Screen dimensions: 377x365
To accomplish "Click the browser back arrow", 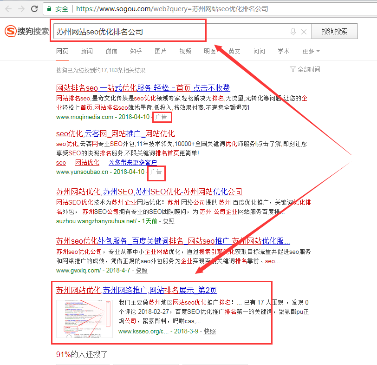I will [7, 9].
